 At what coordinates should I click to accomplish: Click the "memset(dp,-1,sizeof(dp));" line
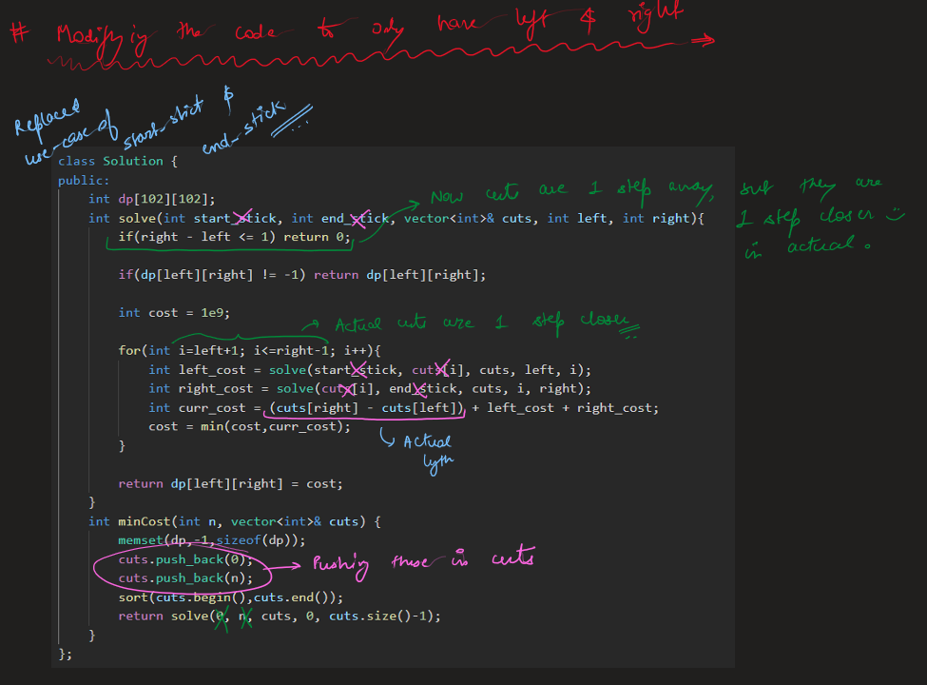coord(212,540)
